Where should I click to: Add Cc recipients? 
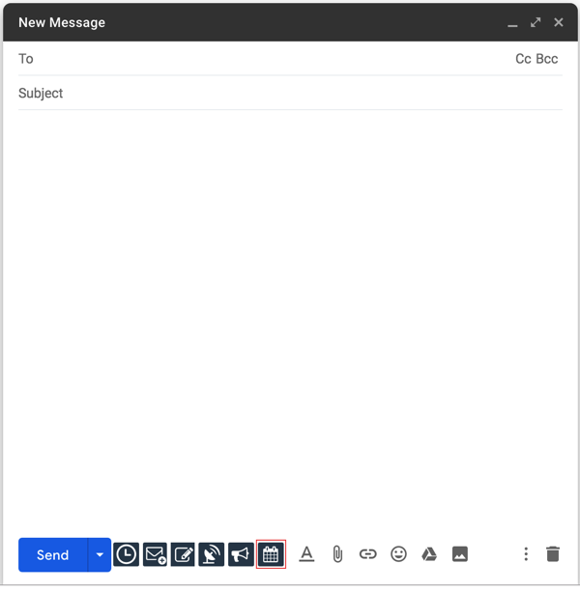tap(523, 59)
